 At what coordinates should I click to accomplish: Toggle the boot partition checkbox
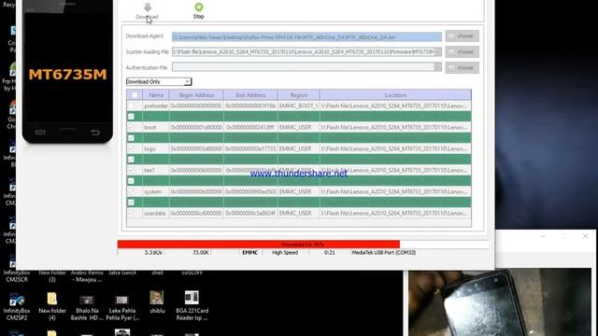click(x=131, y=127)
